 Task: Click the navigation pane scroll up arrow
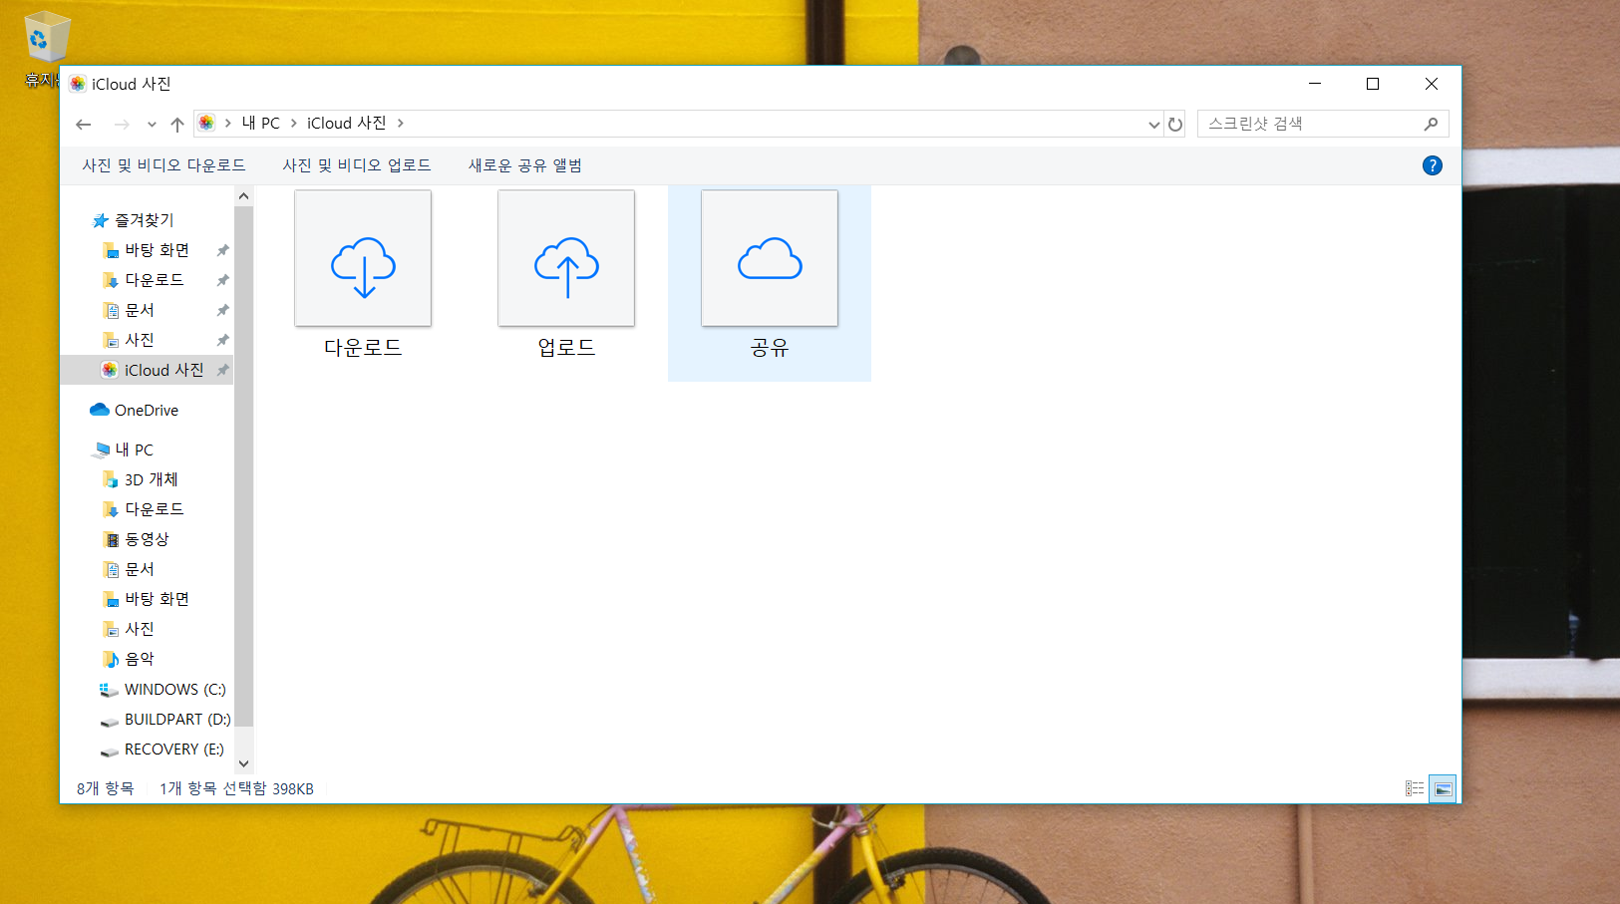click(244, 196)
